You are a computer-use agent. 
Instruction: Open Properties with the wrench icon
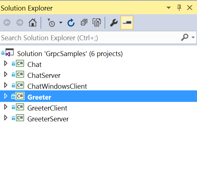[114, 23]
